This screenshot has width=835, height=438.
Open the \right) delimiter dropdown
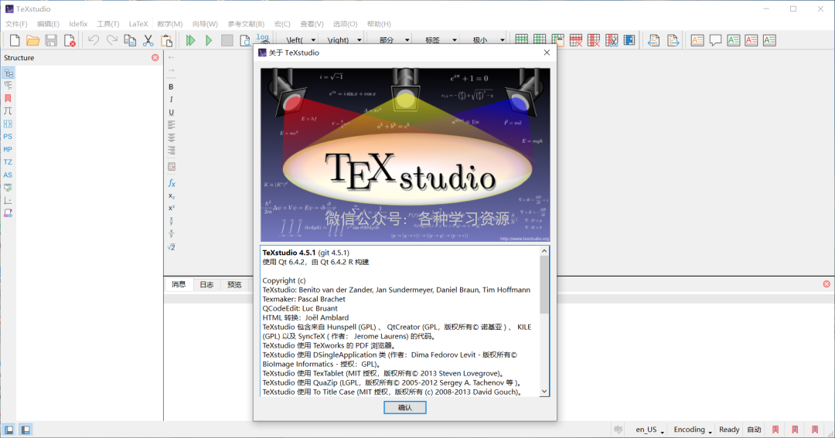[359, 40]
